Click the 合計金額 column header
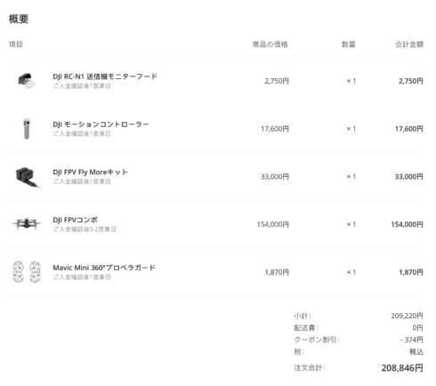The width and height of the screenshot is (436, 386). [409, 44]
